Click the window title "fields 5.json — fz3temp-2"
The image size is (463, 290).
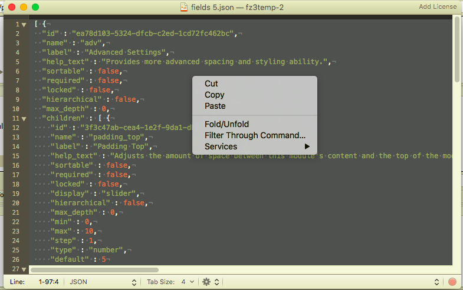click(237, 7)
